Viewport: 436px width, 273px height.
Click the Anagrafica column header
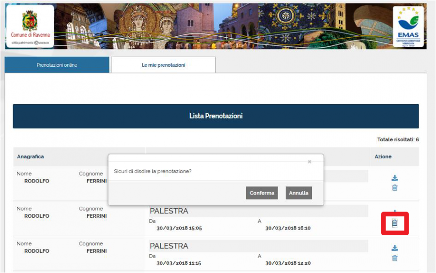[31, 157]
